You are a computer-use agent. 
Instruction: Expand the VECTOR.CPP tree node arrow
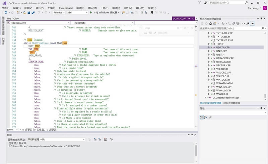coord(209,65)
